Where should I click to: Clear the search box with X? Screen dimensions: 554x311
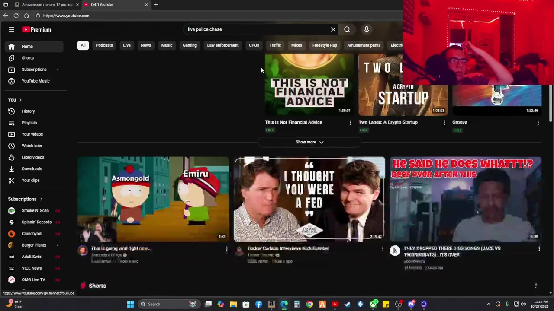(x=333, y=29)
